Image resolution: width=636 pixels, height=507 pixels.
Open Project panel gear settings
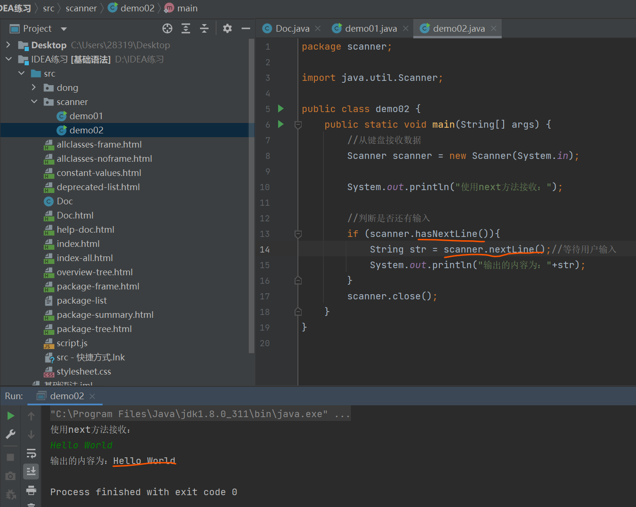pyautogui.click(x=227, y=28)
